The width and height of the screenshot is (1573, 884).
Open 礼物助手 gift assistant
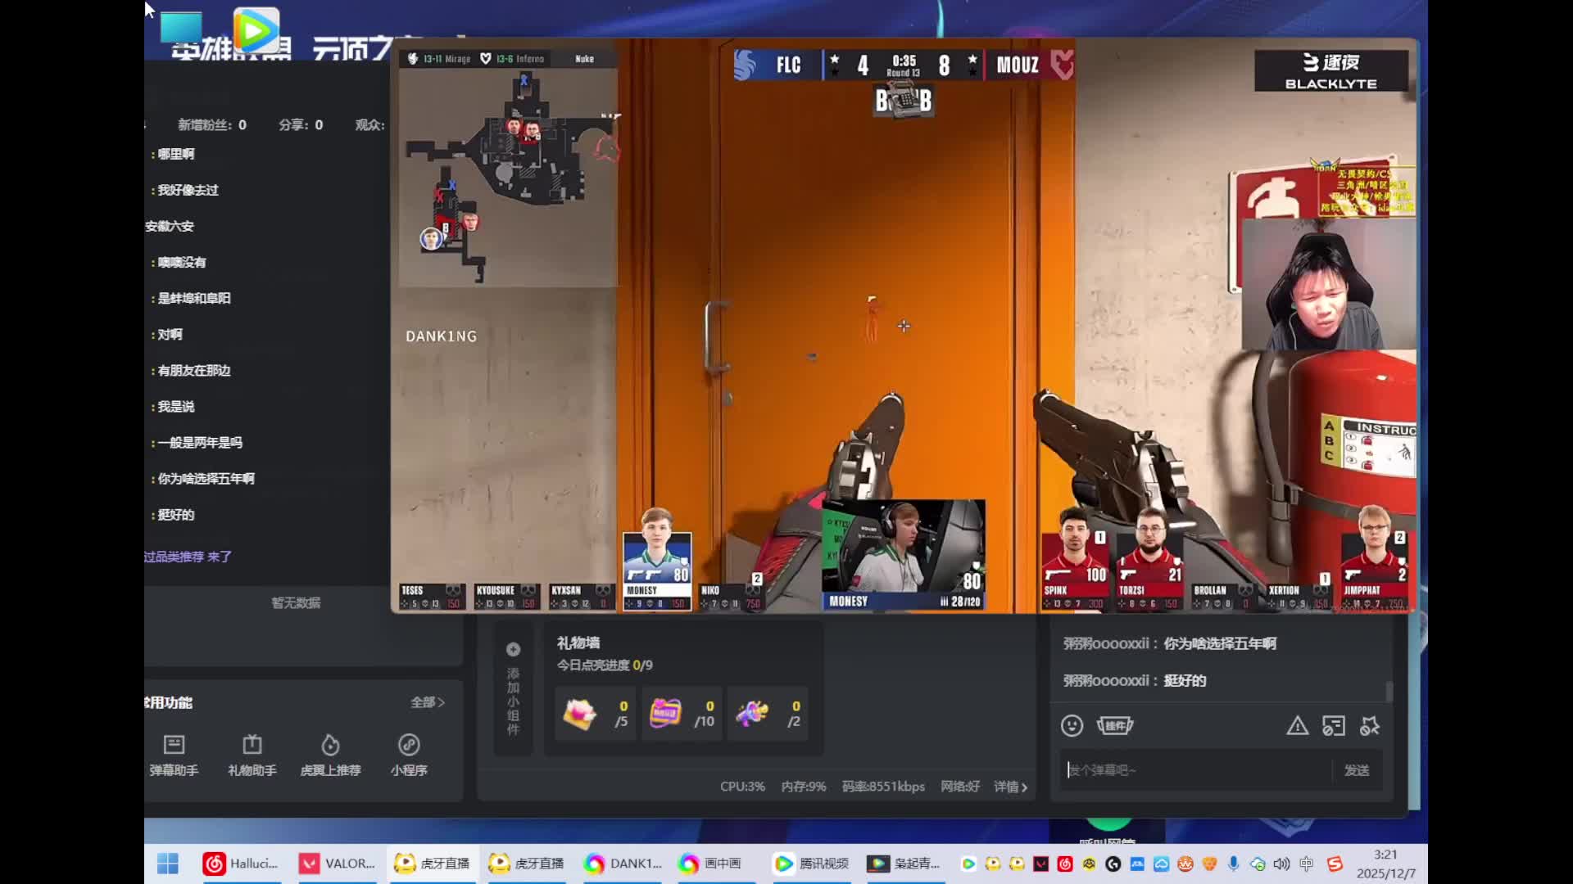(252, 754)
